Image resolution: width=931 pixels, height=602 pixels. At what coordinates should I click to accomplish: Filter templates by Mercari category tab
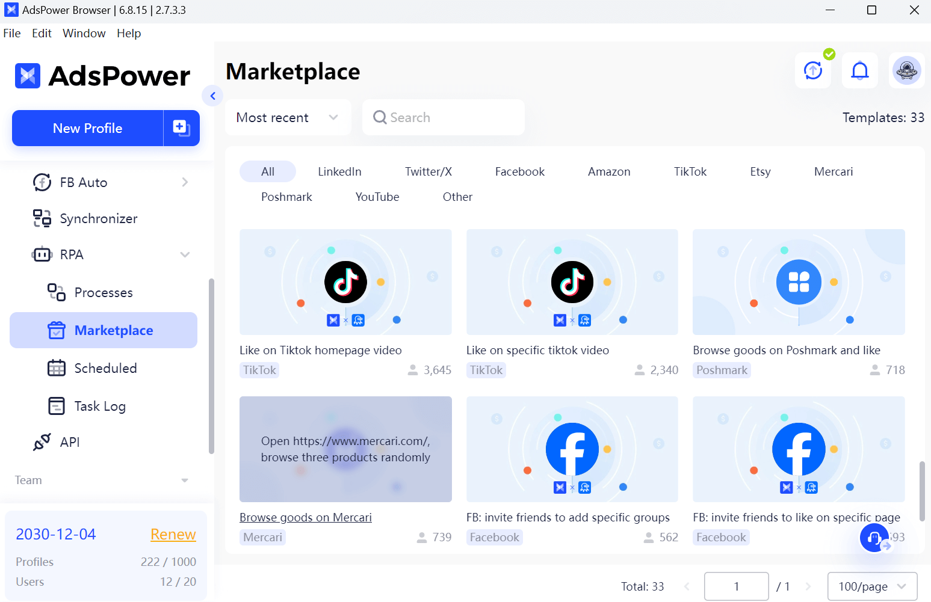[x=834, y=171]
